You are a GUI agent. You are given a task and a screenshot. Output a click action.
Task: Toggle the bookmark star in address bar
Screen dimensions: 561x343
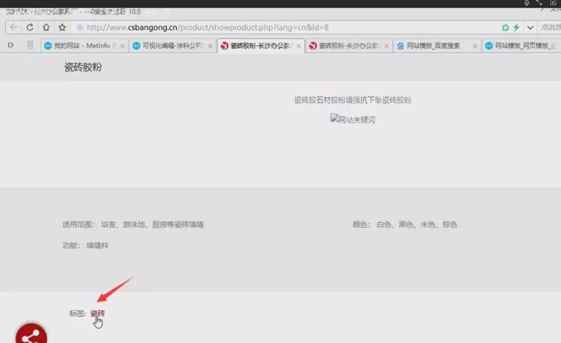62,27
